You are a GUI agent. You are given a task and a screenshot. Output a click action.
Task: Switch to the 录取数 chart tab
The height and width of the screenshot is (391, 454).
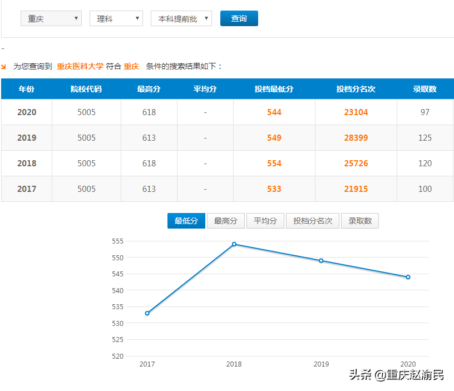360,221
